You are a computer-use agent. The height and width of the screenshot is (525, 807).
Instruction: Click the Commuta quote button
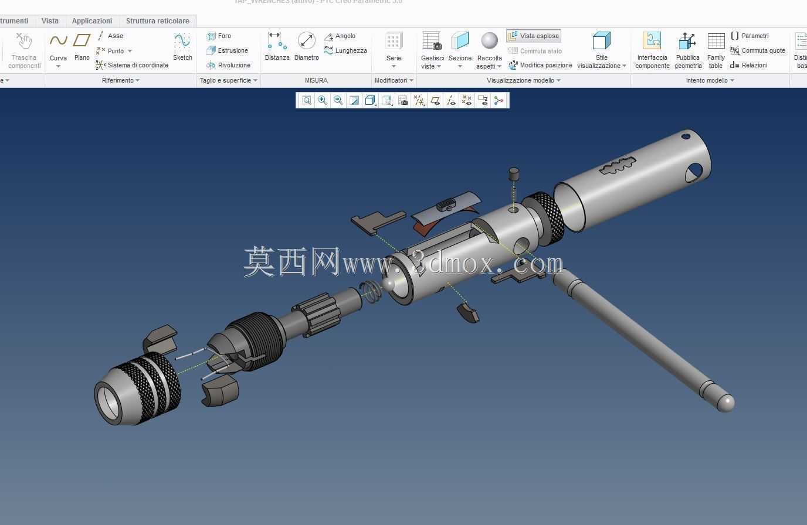(757, 50)
